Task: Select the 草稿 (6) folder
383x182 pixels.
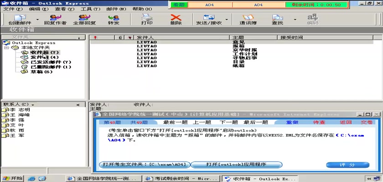Action: [41, 71]
